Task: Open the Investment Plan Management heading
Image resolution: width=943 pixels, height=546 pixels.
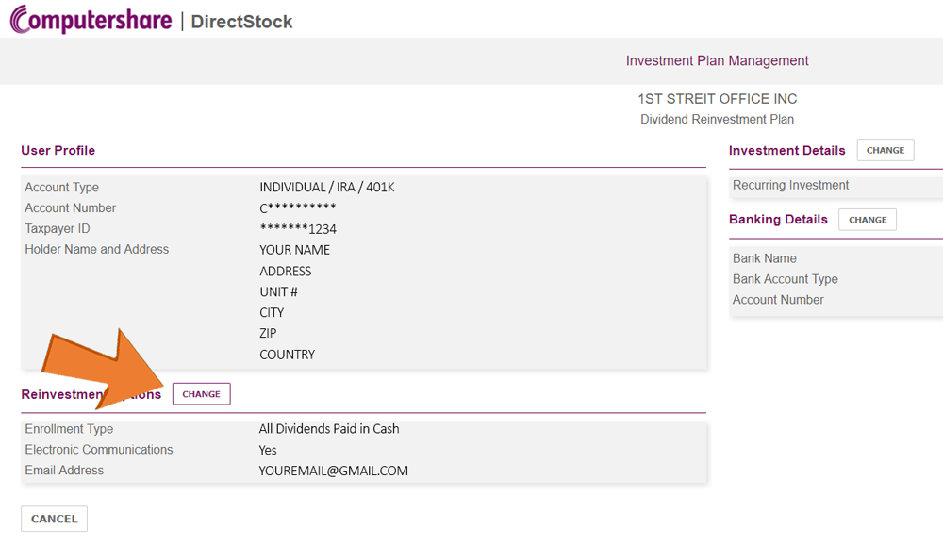Action: 717,60
